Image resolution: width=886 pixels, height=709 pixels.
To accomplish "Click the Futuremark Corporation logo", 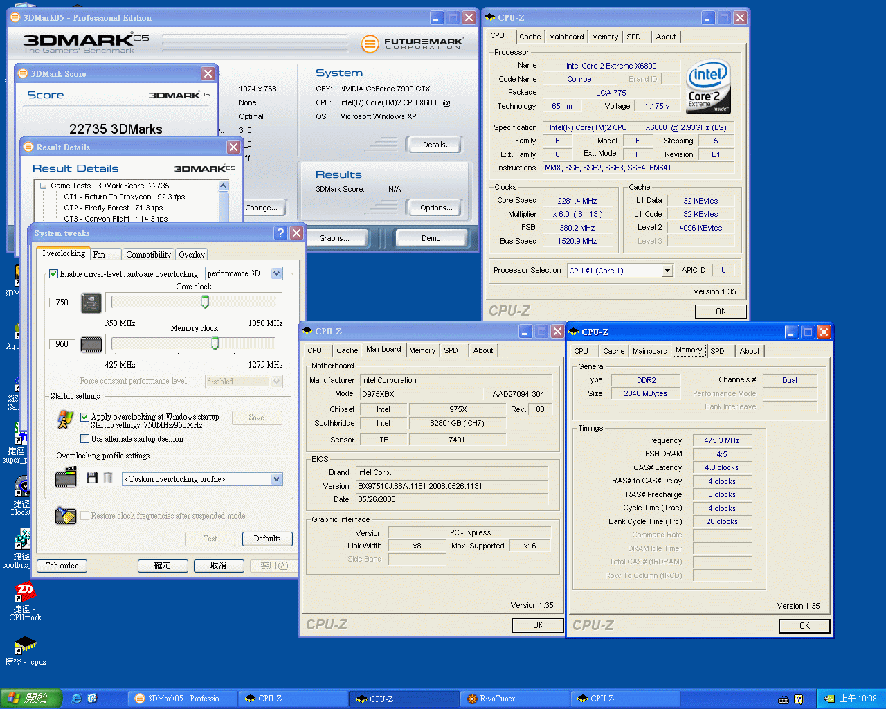I will [413, 44].
